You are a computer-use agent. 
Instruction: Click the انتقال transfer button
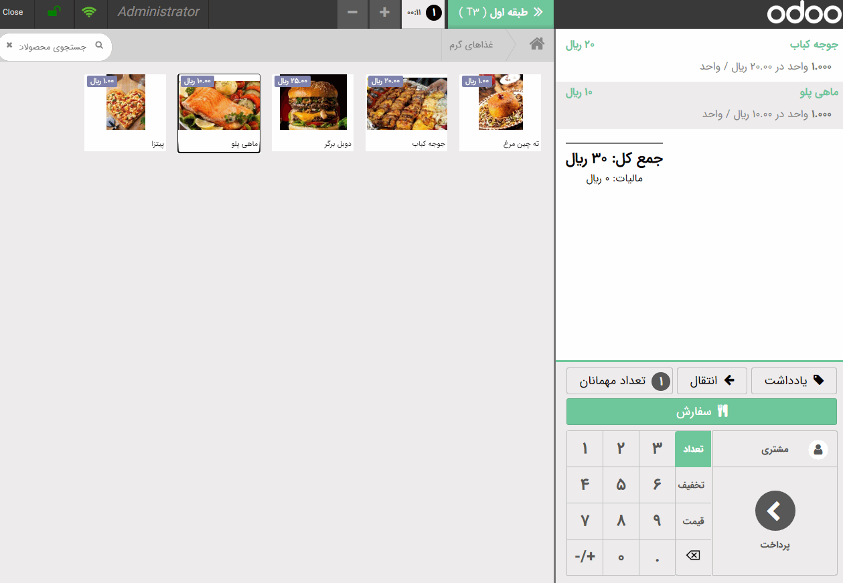coord(712,380)
